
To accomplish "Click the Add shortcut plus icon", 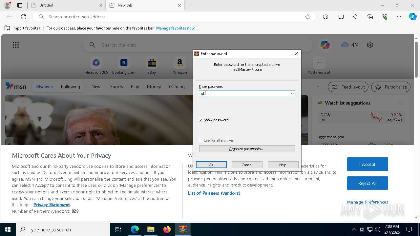I will coord(319,63).
